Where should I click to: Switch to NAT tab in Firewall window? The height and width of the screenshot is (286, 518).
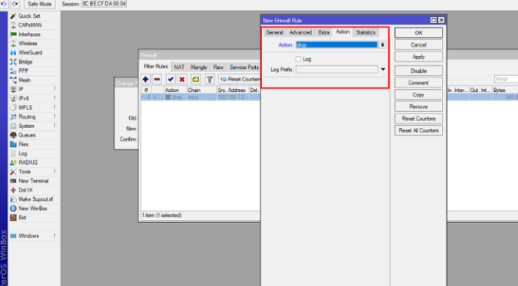179,67
